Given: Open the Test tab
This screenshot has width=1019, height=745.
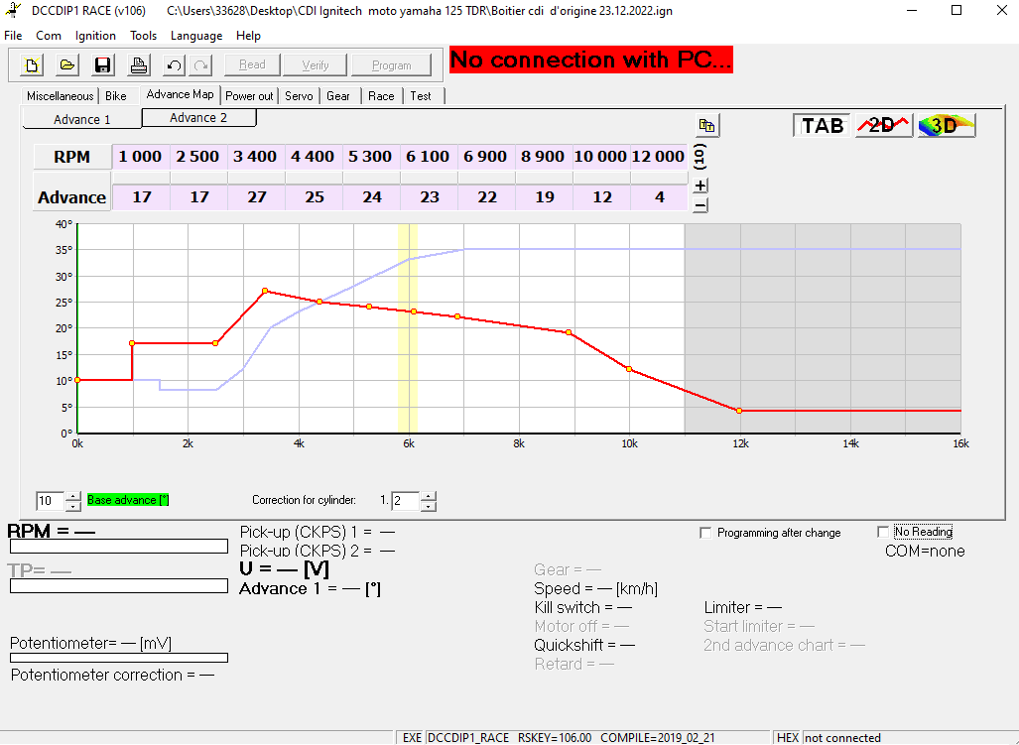Looking at the screenshot, I should click(x=421, y=96).
